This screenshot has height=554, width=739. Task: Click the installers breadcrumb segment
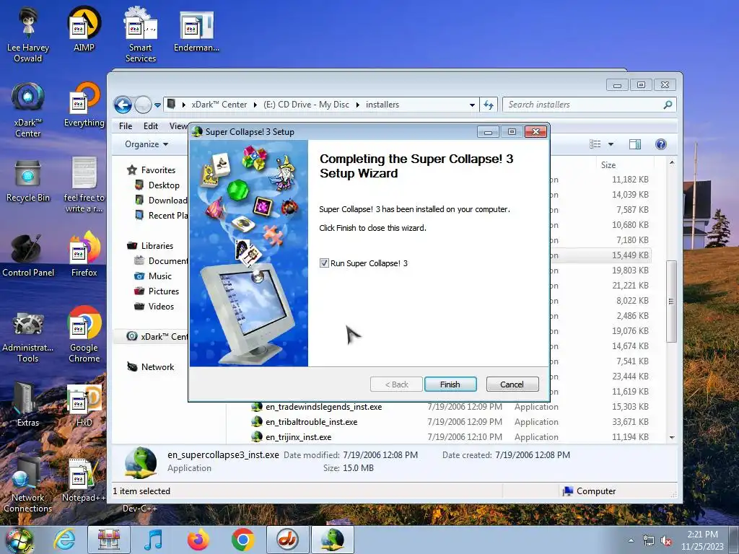382,105
